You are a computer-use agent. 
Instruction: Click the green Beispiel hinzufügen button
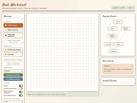(13, 75)
